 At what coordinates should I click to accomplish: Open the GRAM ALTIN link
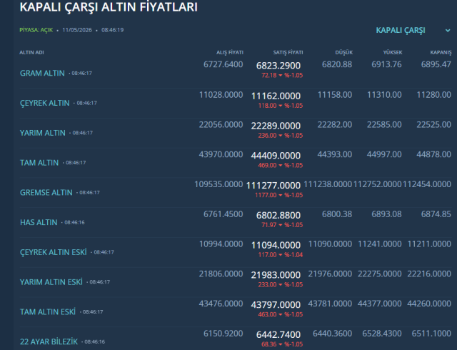click(x=42, y=73)
